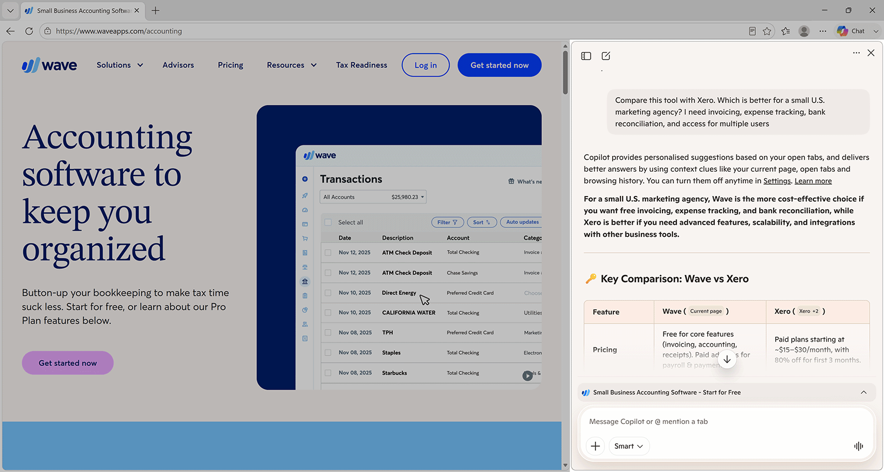Open the All Accounts dropdown in preview
This screenshot has height=472, width=884.
[x=373, y=197]
